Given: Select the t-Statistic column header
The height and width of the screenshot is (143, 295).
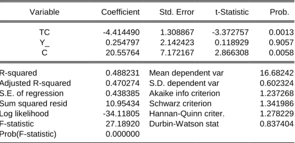Looking at the screenshot, I should point(232,12).
